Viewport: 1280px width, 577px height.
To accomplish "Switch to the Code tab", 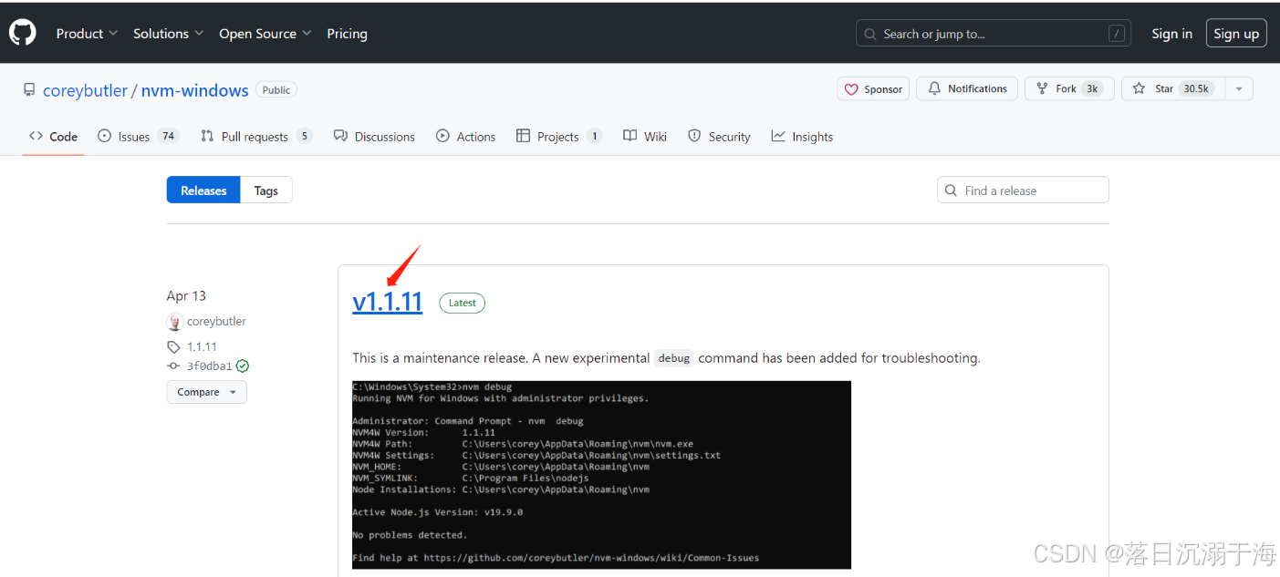I will tap(53, 137).
